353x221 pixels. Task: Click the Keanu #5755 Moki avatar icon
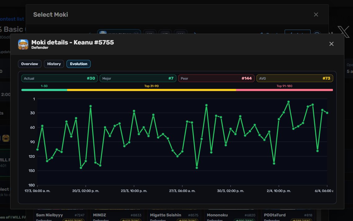click(x=23, y=44)
